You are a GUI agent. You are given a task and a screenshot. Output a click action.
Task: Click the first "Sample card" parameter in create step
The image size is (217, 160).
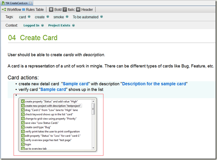75,84
